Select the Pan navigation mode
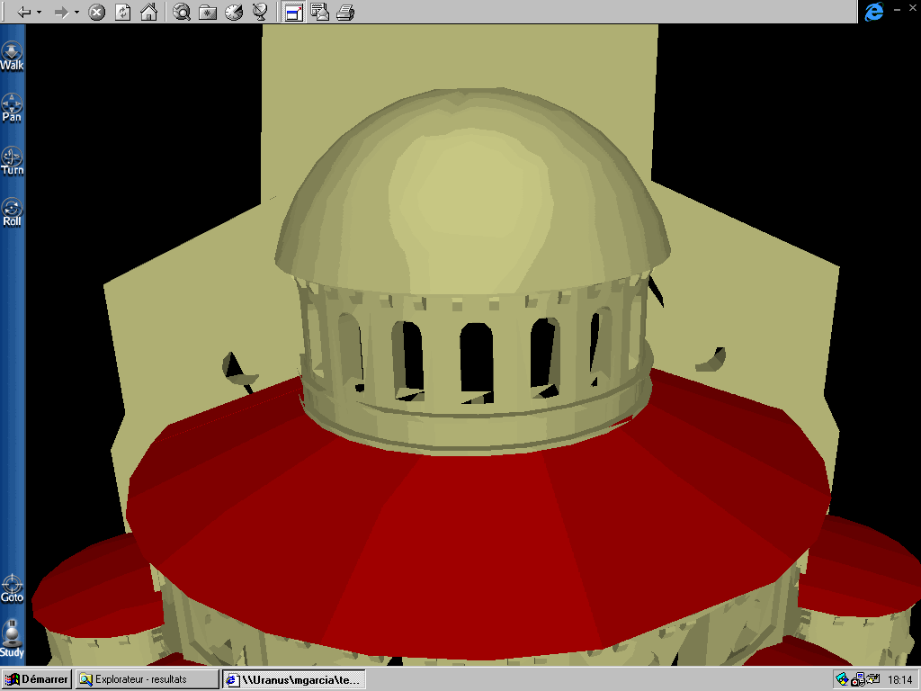The height and width of the screenshot is (691, 921). (x=12, y=108)
